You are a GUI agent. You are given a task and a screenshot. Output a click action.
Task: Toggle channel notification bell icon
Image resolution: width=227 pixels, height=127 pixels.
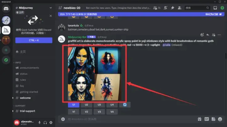(x=165, y=8)
